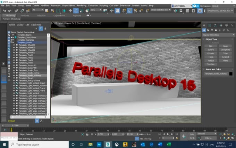
Task: Click the Bind to Space Warp icon
Action: coord(28,11)
